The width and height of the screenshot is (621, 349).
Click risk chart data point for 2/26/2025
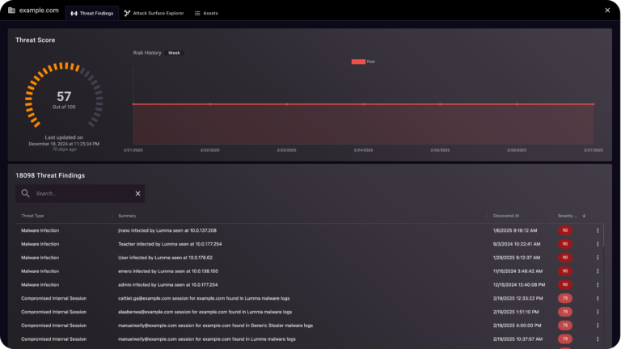click(517, 104)
